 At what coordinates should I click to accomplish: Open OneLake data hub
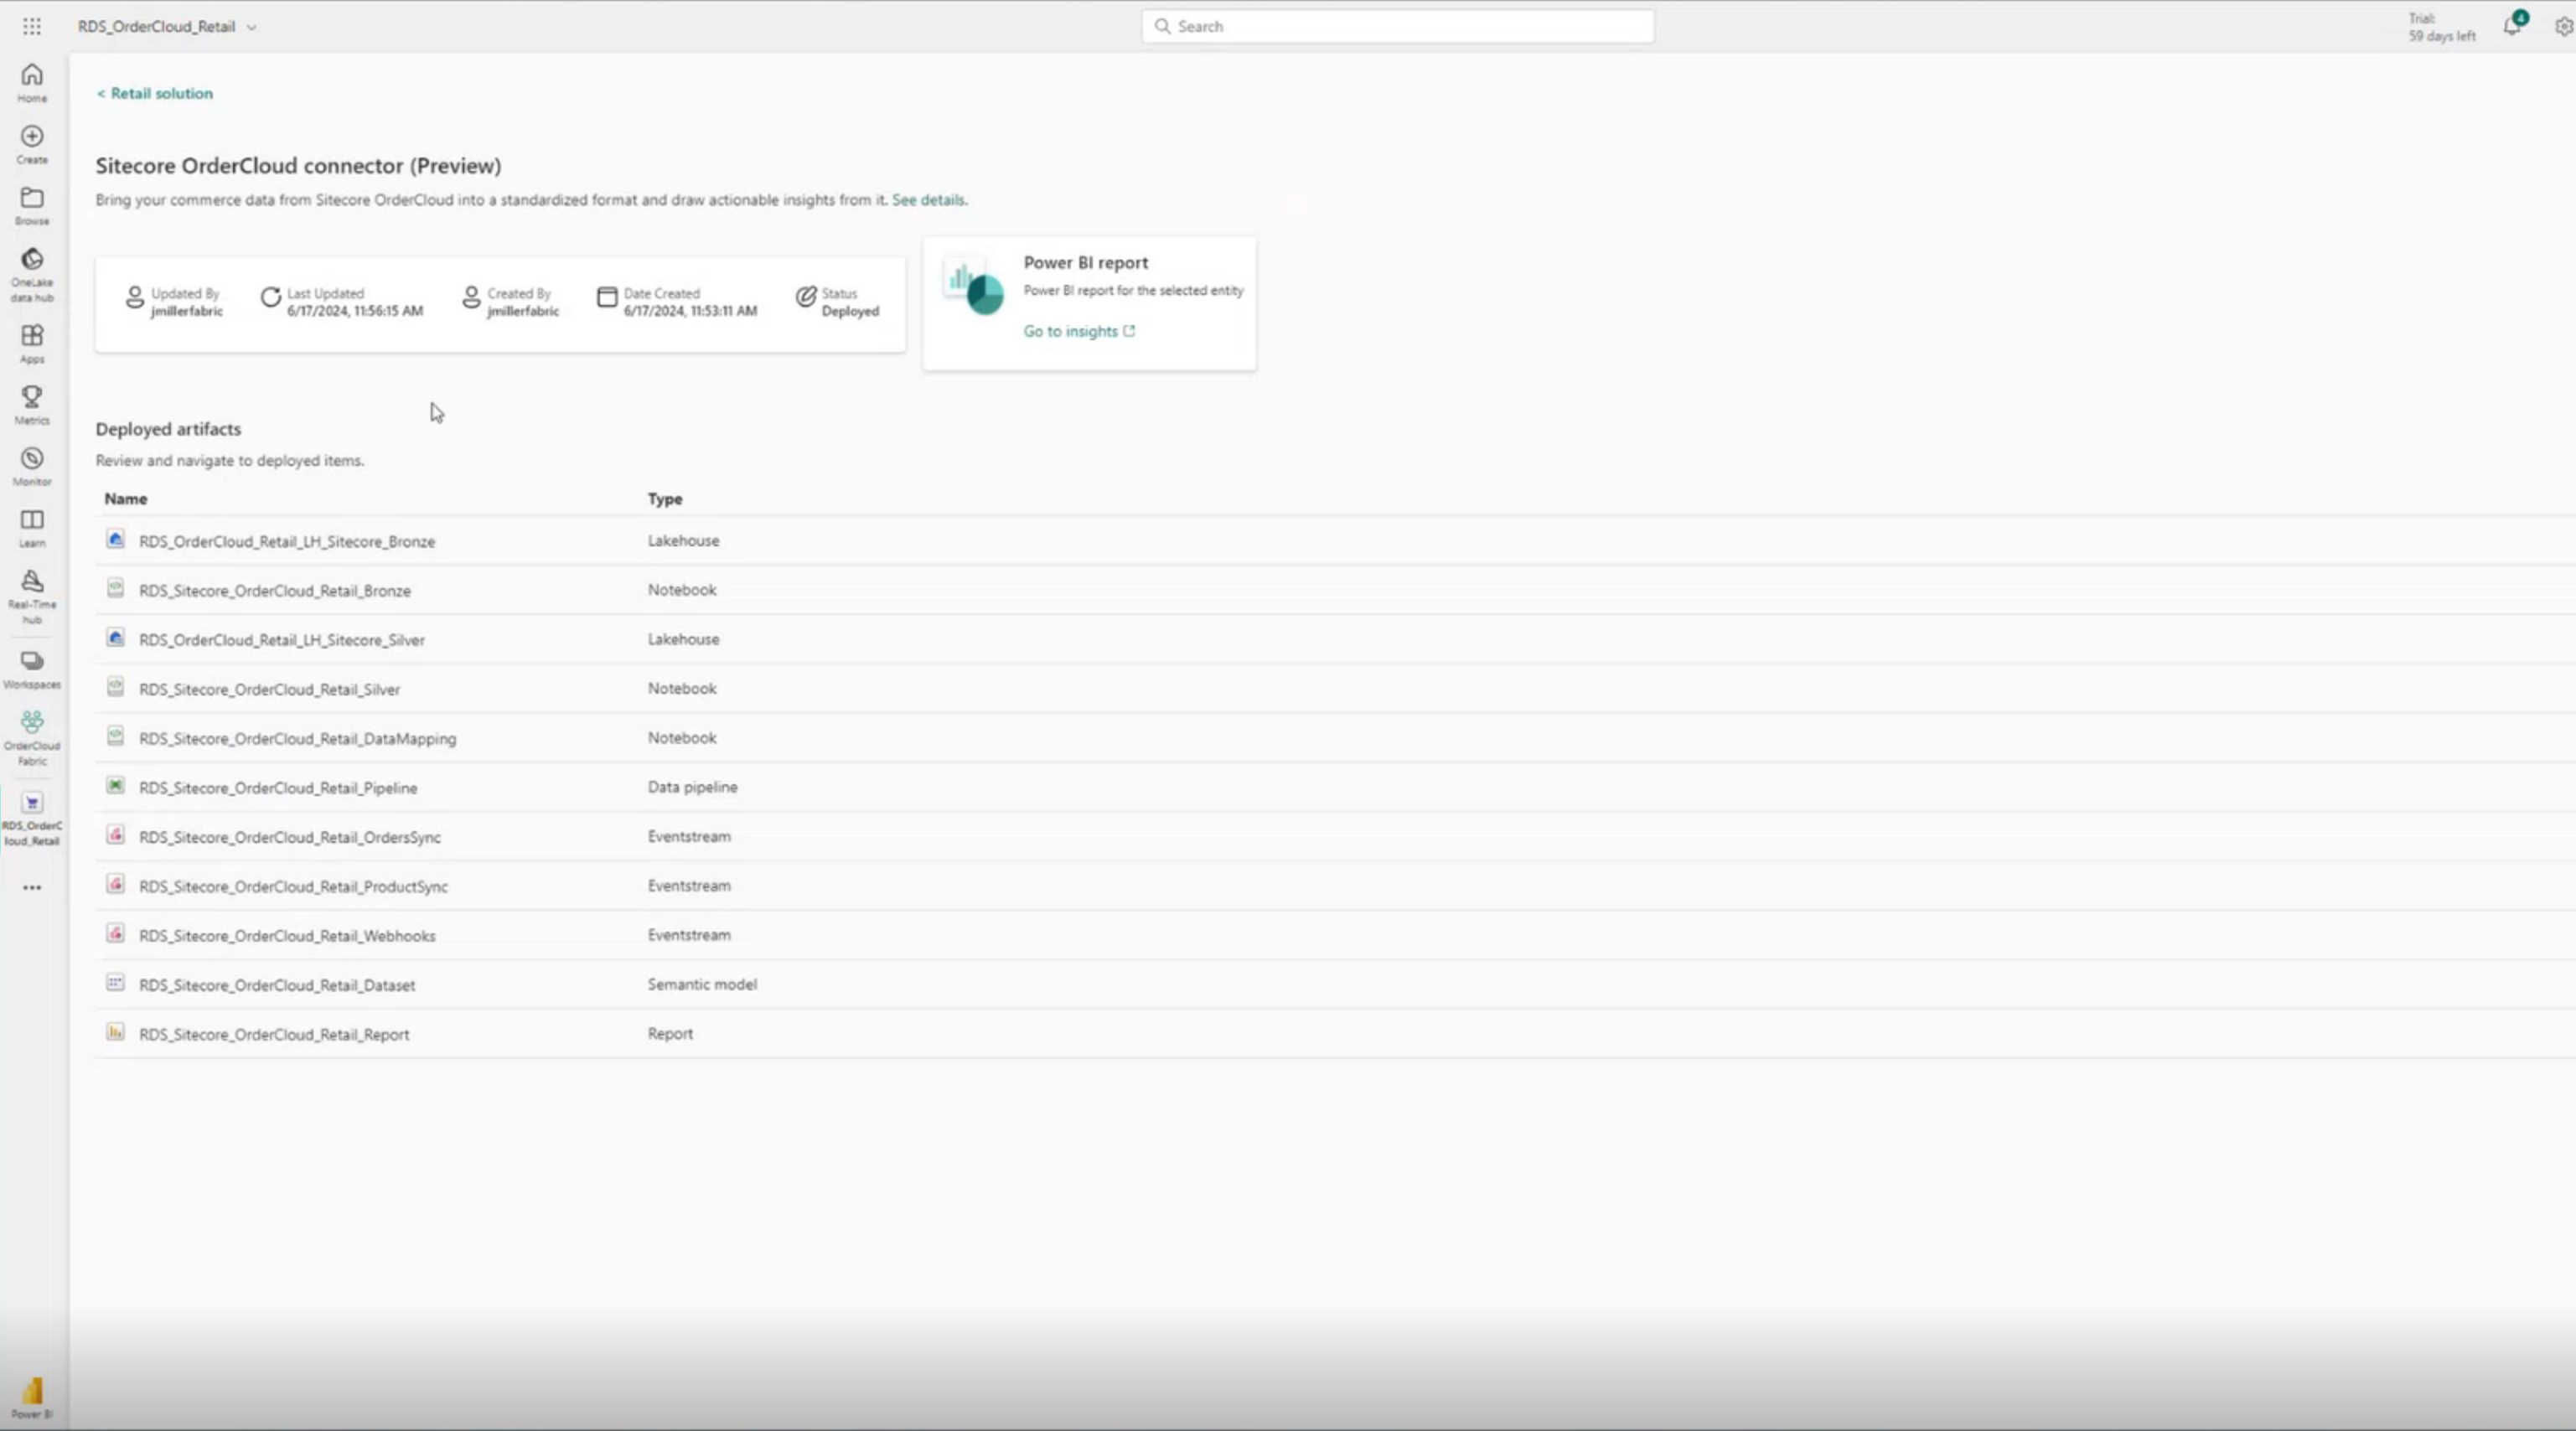click(32, 275)
